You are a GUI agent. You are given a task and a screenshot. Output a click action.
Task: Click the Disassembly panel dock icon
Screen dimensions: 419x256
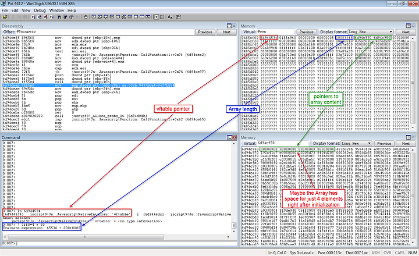(x=229, y=26)
